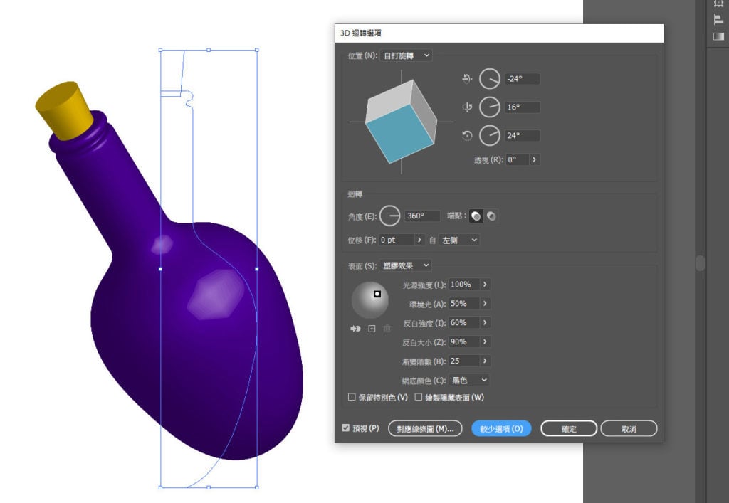Click the X-axis rotation dial
The width and height of the screenshot is (729, 503).
(x=490, y=79)
